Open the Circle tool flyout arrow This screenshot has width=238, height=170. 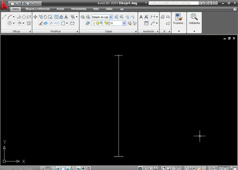click(x=13, y=23)
